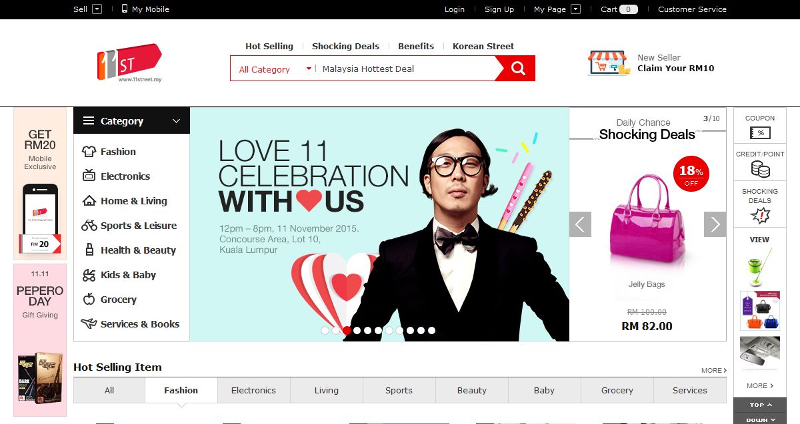Switch to the Living hot selling tab
The width and height of the screenshot is (800, 424).
coord(327,391)
